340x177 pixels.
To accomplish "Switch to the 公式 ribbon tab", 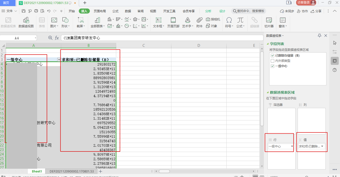I will coord(115,11).
